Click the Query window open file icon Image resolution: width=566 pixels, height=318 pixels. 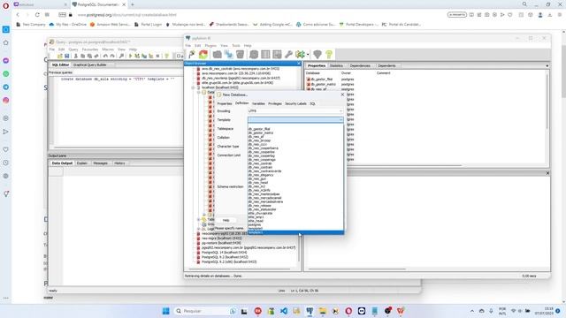point(60,56)
